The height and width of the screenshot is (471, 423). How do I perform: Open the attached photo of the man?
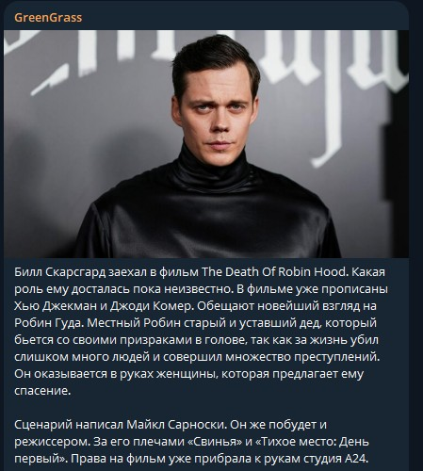coord(206,144)
